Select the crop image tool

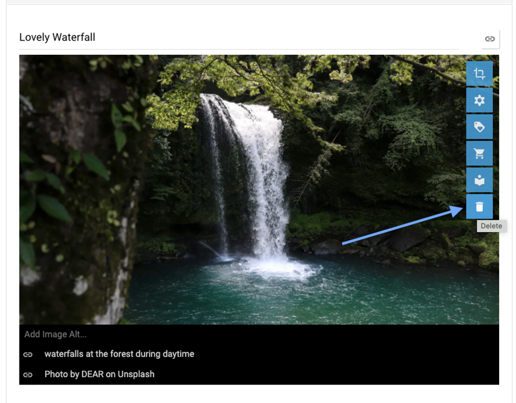[x=479, y=73]
